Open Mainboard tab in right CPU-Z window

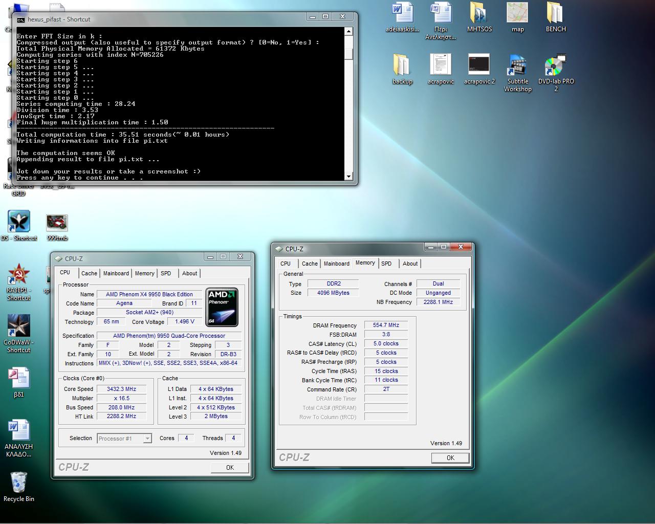point(337,264)
